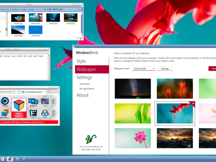Open the Fences product icon
216x162 pixels.
(x=33, y=113)
